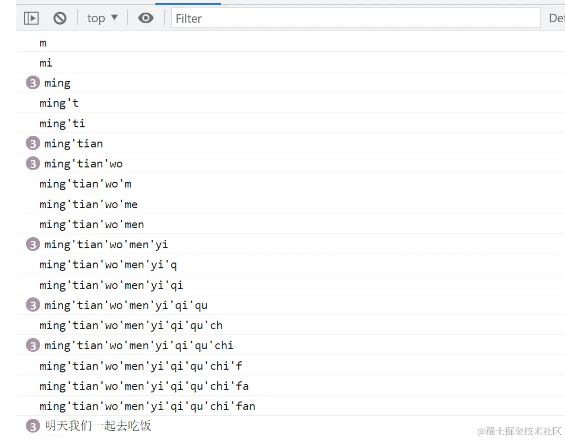Select the log line "ming'tian'wo'm"
565x440 pixels.
(86, 184)
